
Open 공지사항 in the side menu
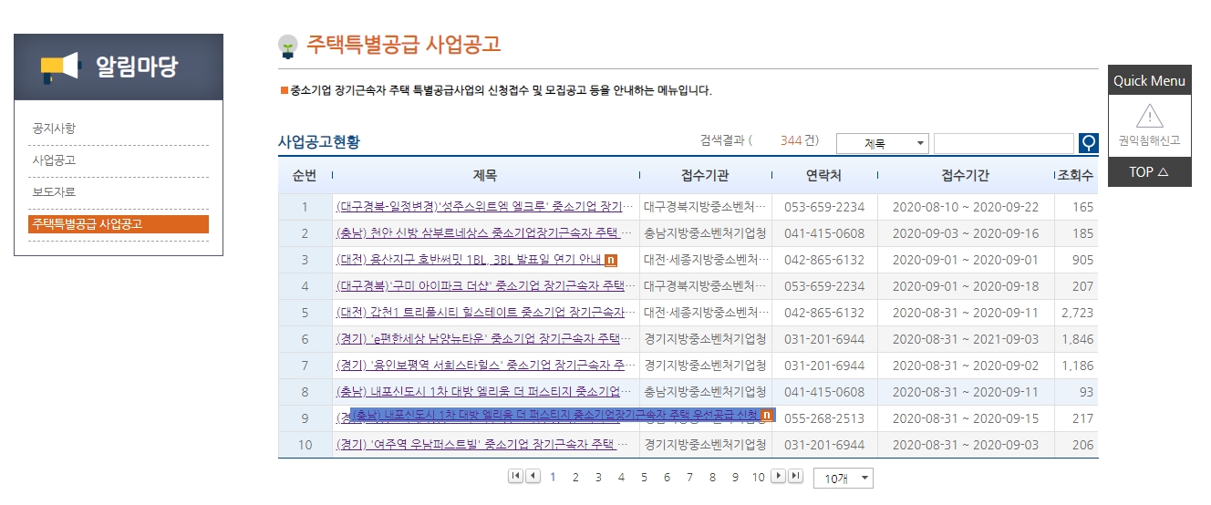tap(54, 128)
